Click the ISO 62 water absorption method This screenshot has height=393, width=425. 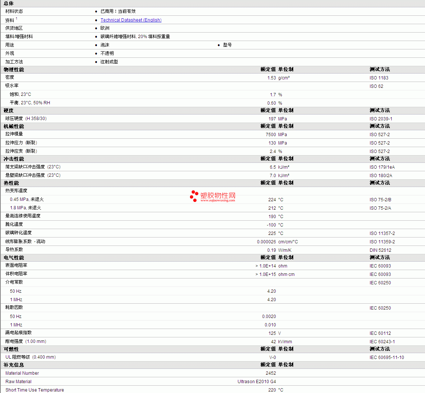point(376,86)
